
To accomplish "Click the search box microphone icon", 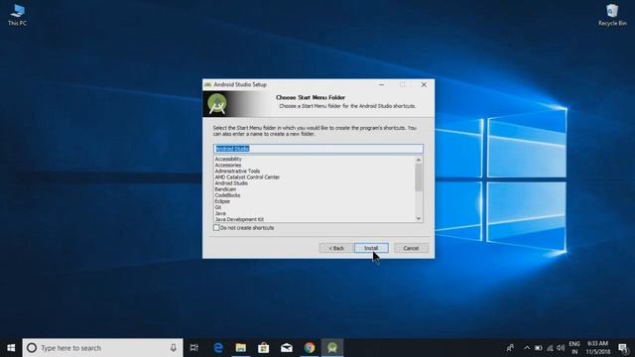I will coord(174,348).
